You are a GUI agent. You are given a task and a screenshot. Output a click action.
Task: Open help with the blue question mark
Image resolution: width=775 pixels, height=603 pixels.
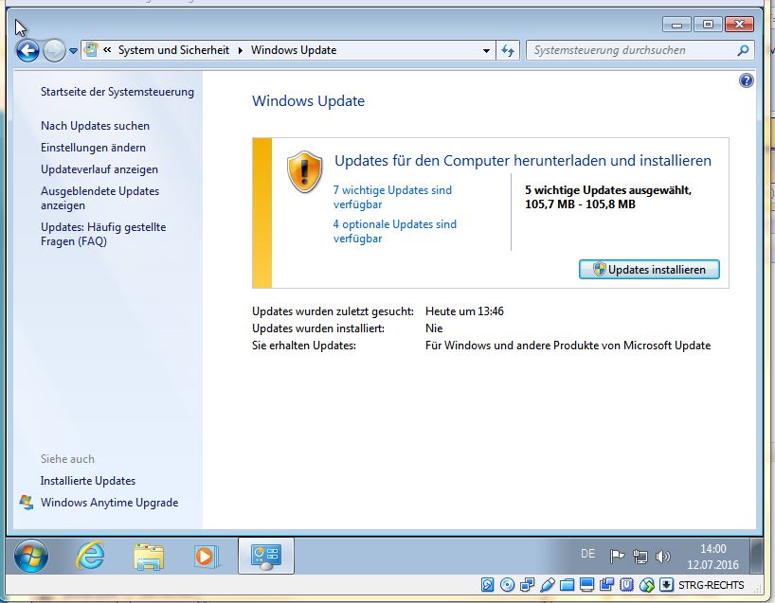[x=747, y=80]
